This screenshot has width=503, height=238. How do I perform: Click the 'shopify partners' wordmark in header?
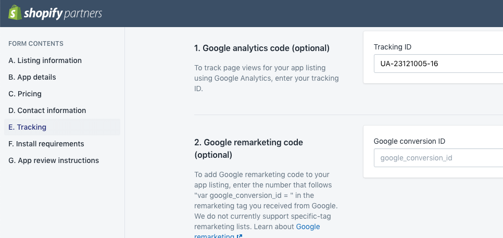tap(63, 14)
